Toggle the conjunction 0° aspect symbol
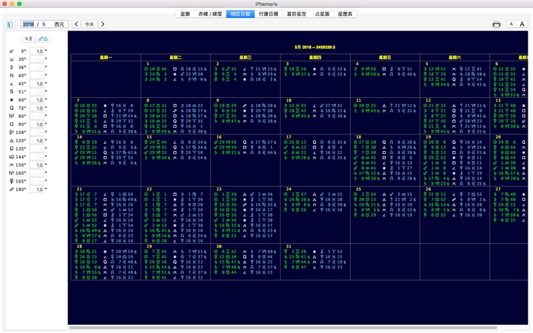This screenshot has height=333, width=533. (x=11, y=51)
